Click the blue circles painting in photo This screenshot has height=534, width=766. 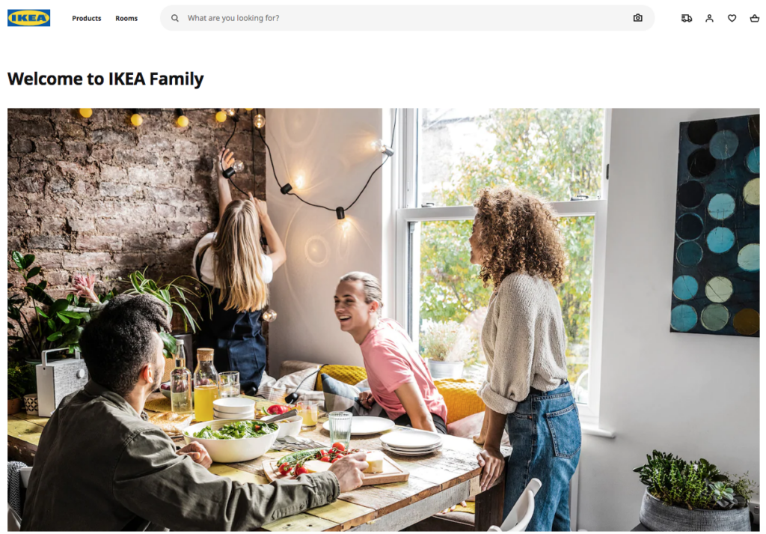[x=716, y=225]
